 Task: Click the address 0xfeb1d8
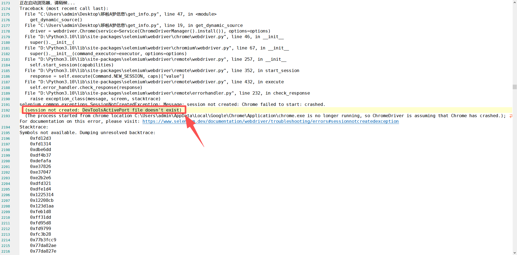click(40, 212)
